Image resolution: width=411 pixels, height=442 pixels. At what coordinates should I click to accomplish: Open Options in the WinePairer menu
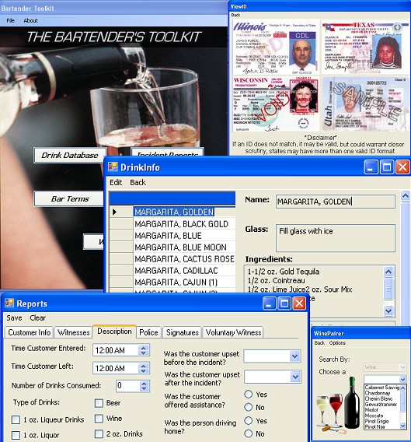337,342
